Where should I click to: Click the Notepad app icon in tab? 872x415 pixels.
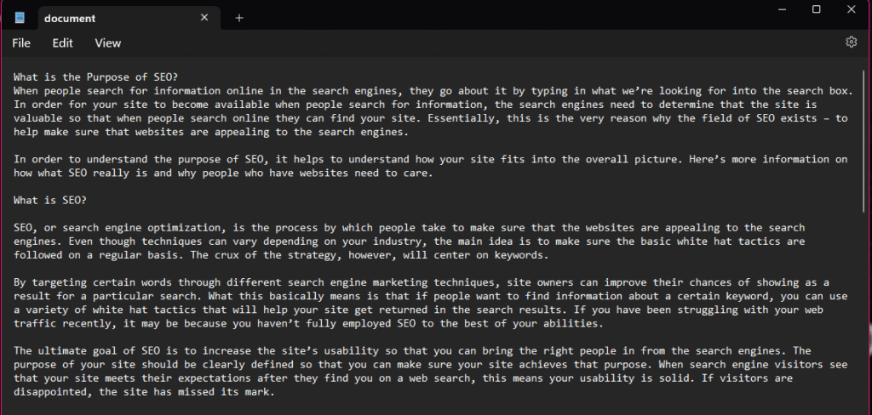pos(20,18)
